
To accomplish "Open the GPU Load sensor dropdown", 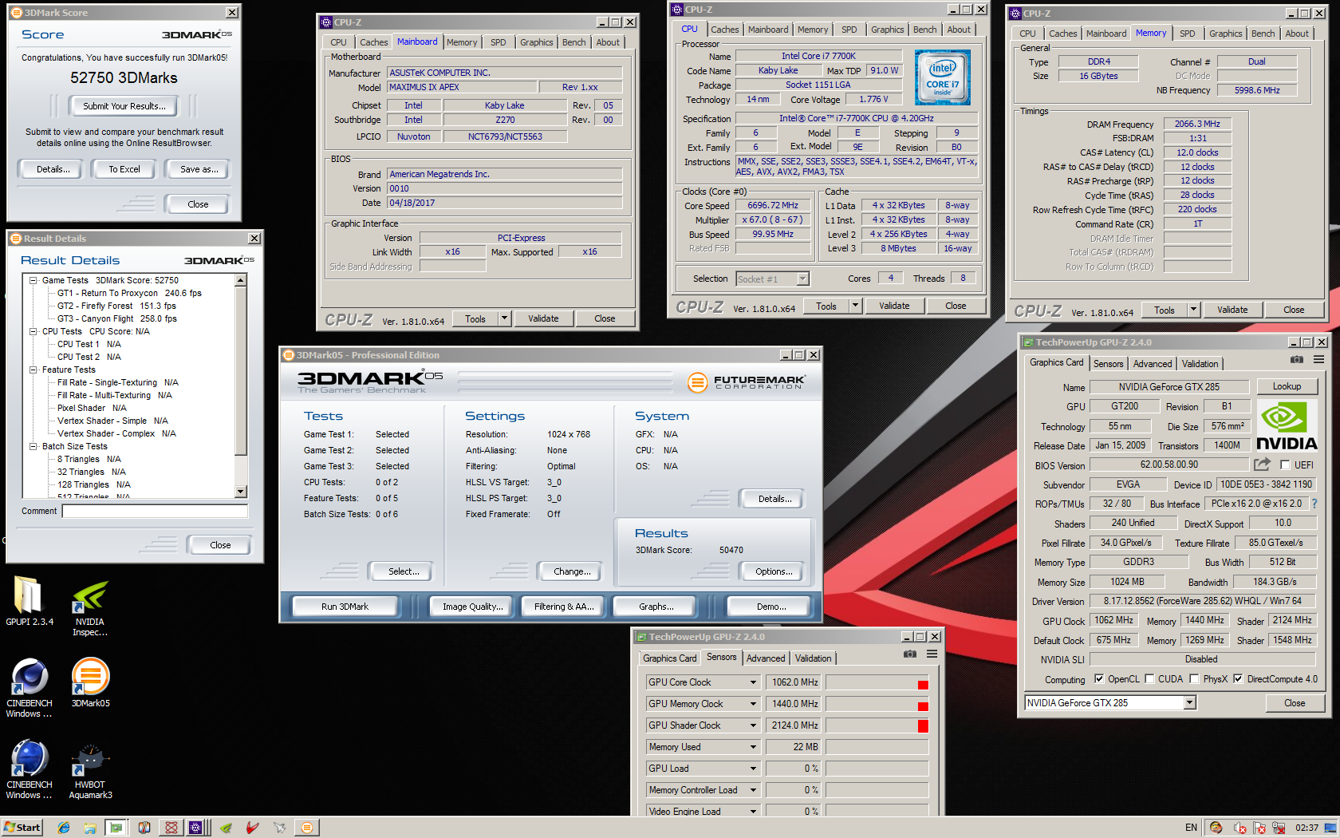I will point(753,769).
